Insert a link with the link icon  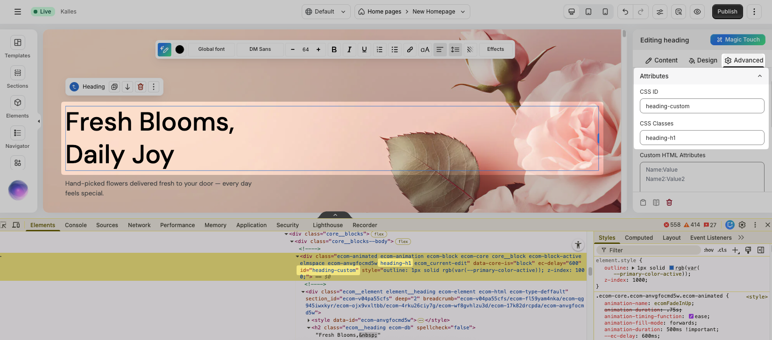410,49
